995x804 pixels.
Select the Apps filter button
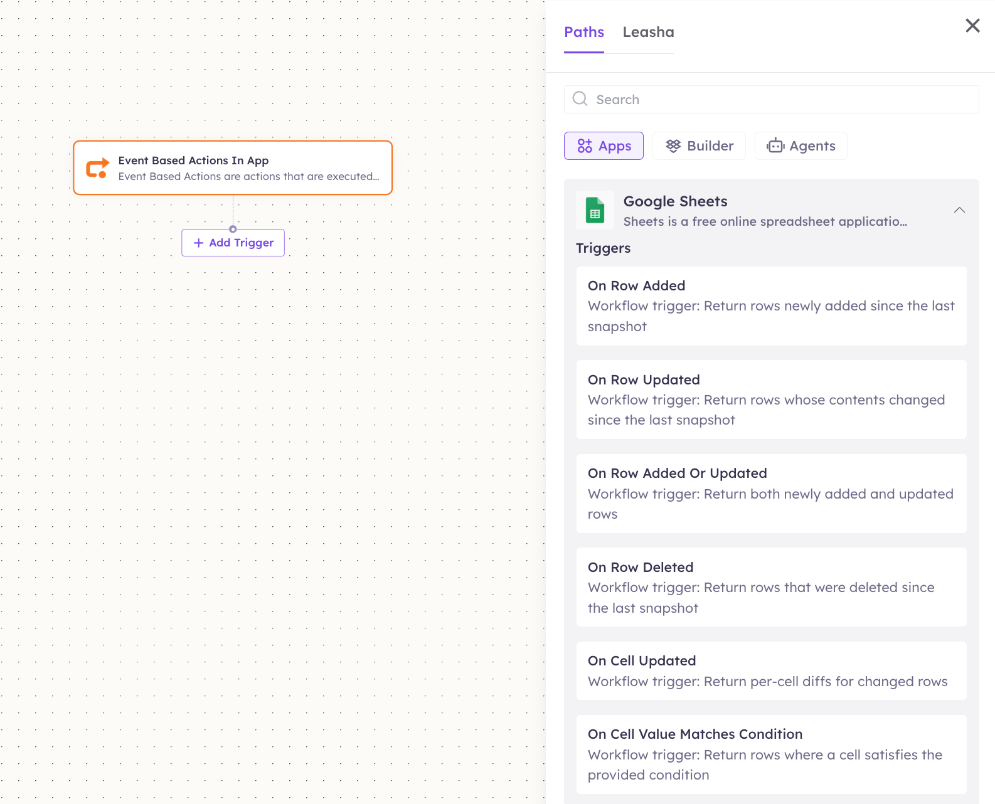pos(604,145)
